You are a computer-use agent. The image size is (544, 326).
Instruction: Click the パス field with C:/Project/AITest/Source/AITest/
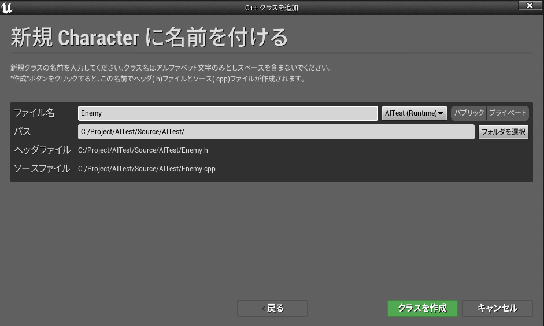click(276, 132)
